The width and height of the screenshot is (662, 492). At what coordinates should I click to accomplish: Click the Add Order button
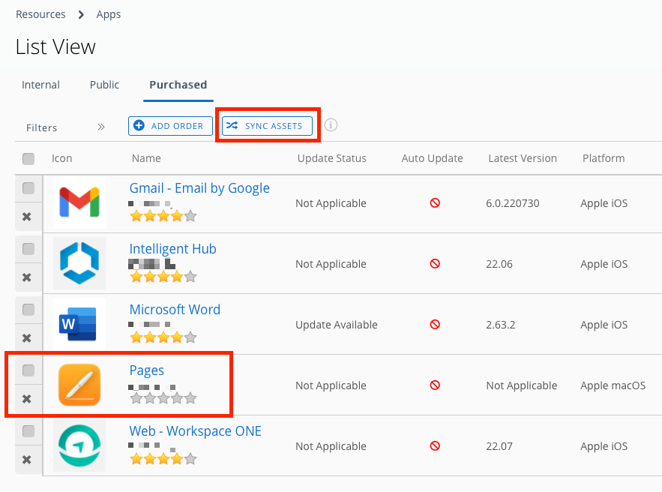coord(170,125)
